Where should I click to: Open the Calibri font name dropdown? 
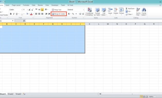click(22, 10)
